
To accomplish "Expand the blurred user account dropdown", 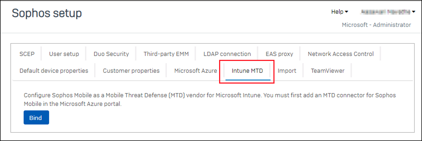I will click(x=388, y=12).
